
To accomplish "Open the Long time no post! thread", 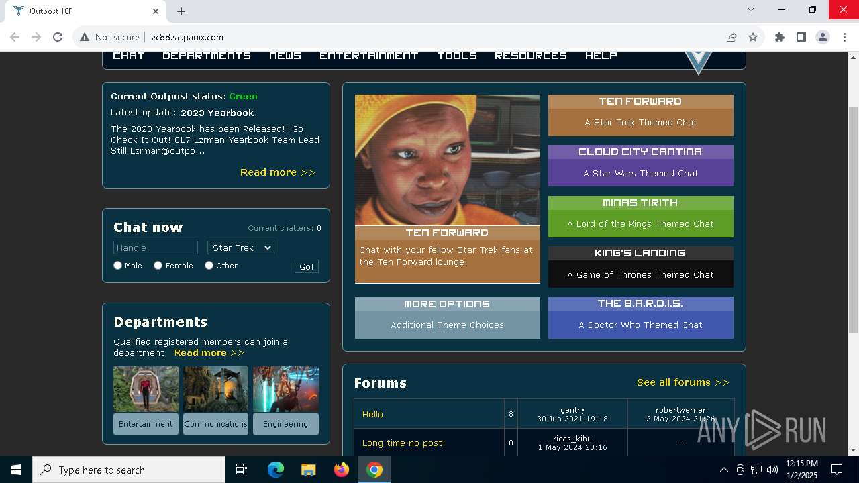I will pos(403,443).
